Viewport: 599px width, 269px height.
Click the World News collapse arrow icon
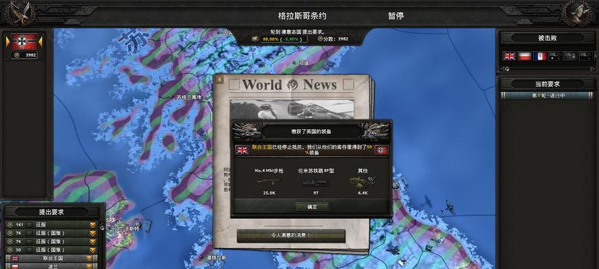tap(219, 79)
